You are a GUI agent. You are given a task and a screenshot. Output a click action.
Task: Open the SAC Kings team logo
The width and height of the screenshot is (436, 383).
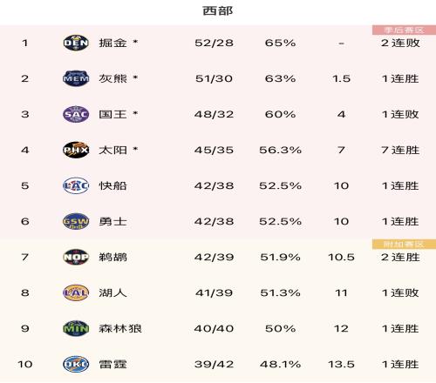pos(76,114)
